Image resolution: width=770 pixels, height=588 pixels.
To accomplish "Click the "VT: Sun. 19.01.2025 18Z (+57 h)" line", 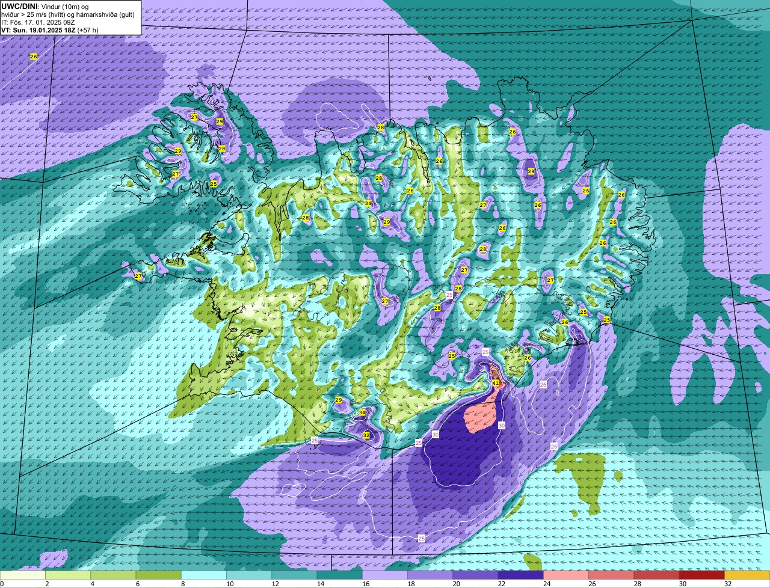I will click(x=50, y=30).
